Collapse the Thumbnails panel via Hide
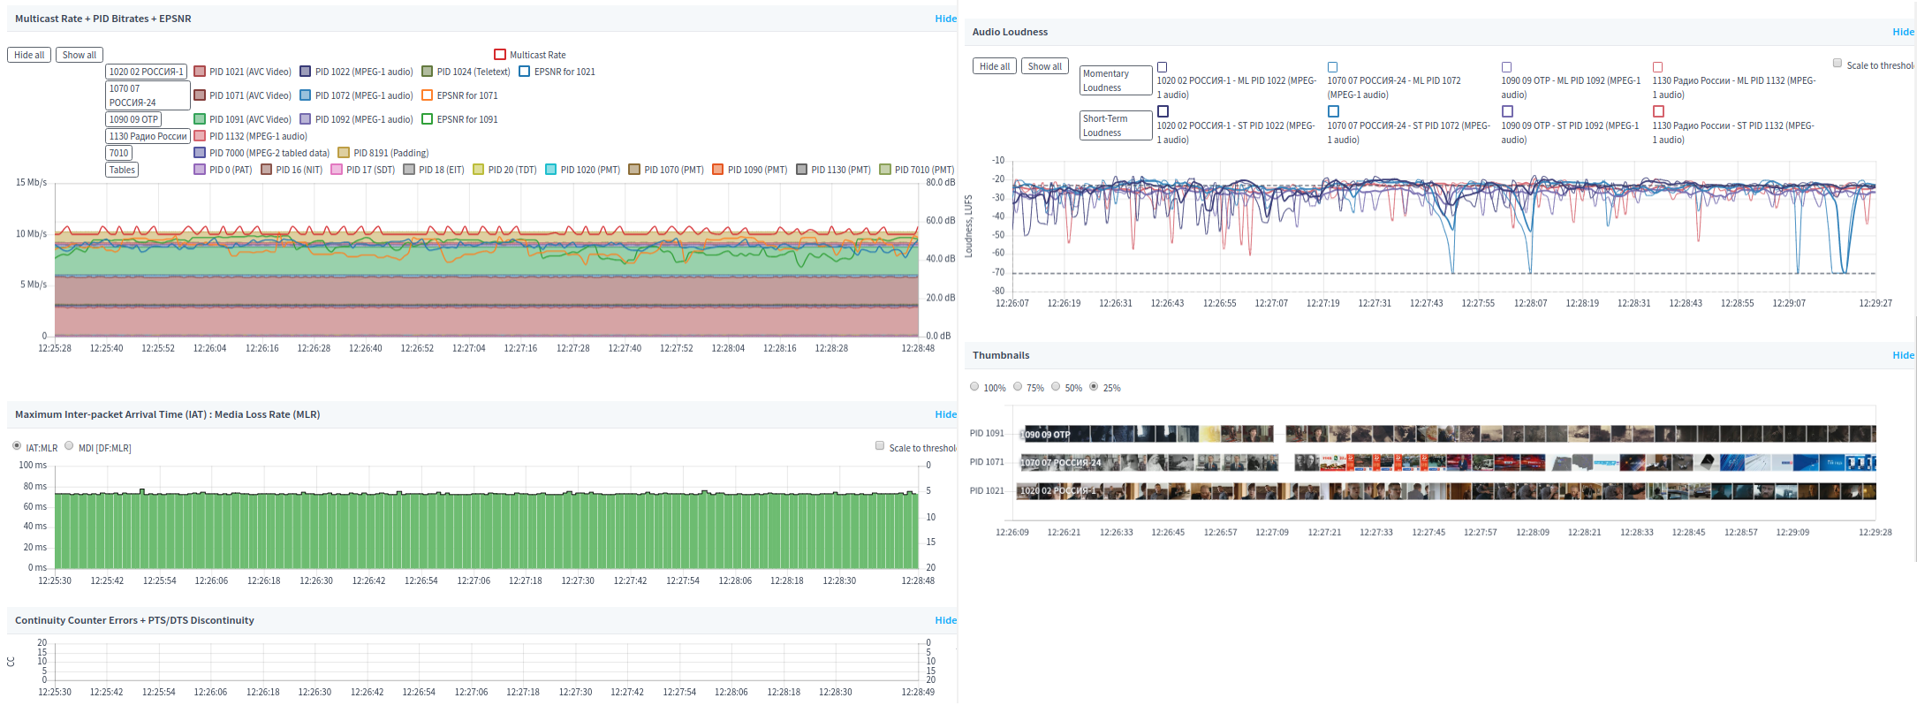The height and width of the screenshot is (713, 1917). click(x=1903, y=355)
